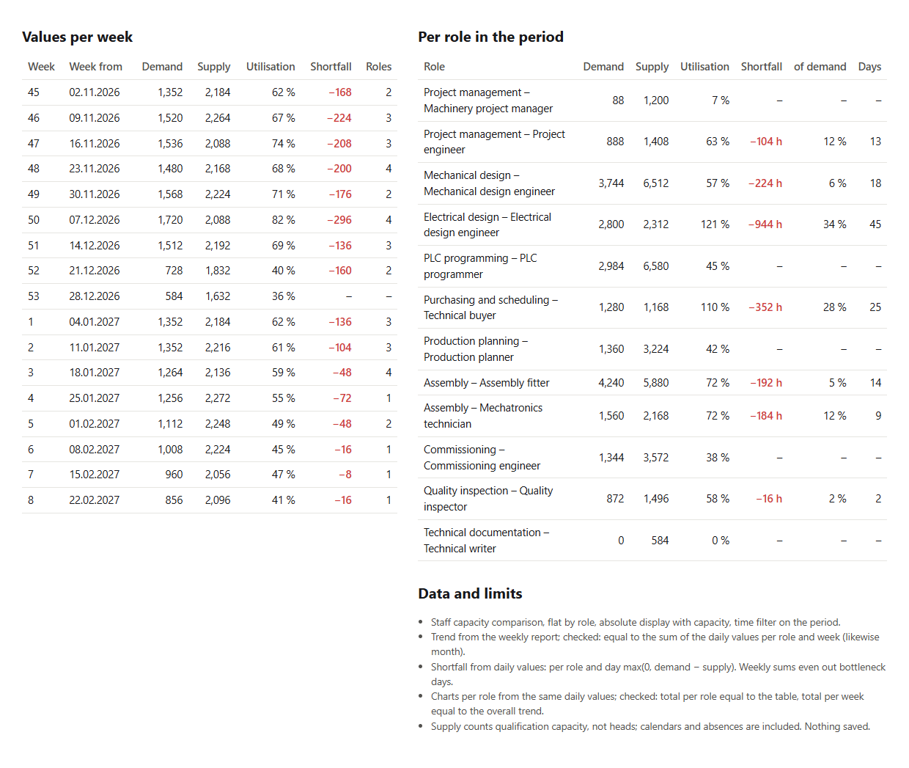Click the 'Data and limits' heading
The image size is (909, 768).
tap(470, 593)
